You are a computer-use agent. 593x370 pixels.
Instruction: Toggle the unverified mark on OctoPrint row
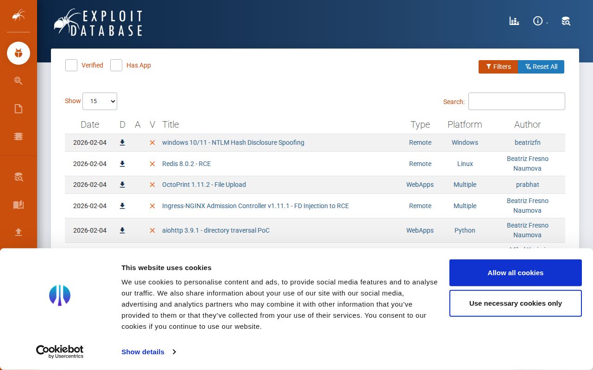pos(152,185)
